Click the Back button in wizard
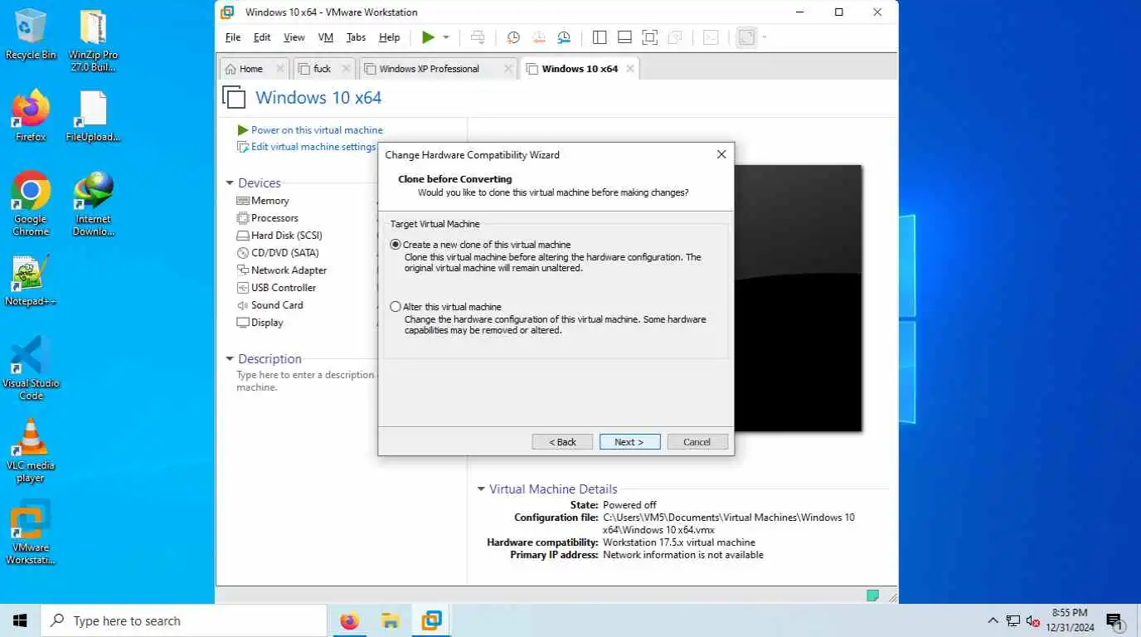The width and height of the screenshot is (1141, 637). (x=562, y=442)
